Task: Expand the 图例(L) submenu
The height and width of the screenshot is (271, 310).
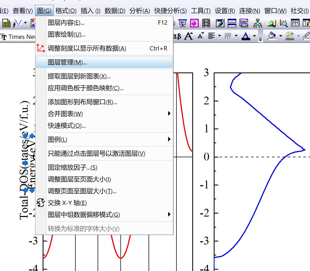Action: coord(104,140)
